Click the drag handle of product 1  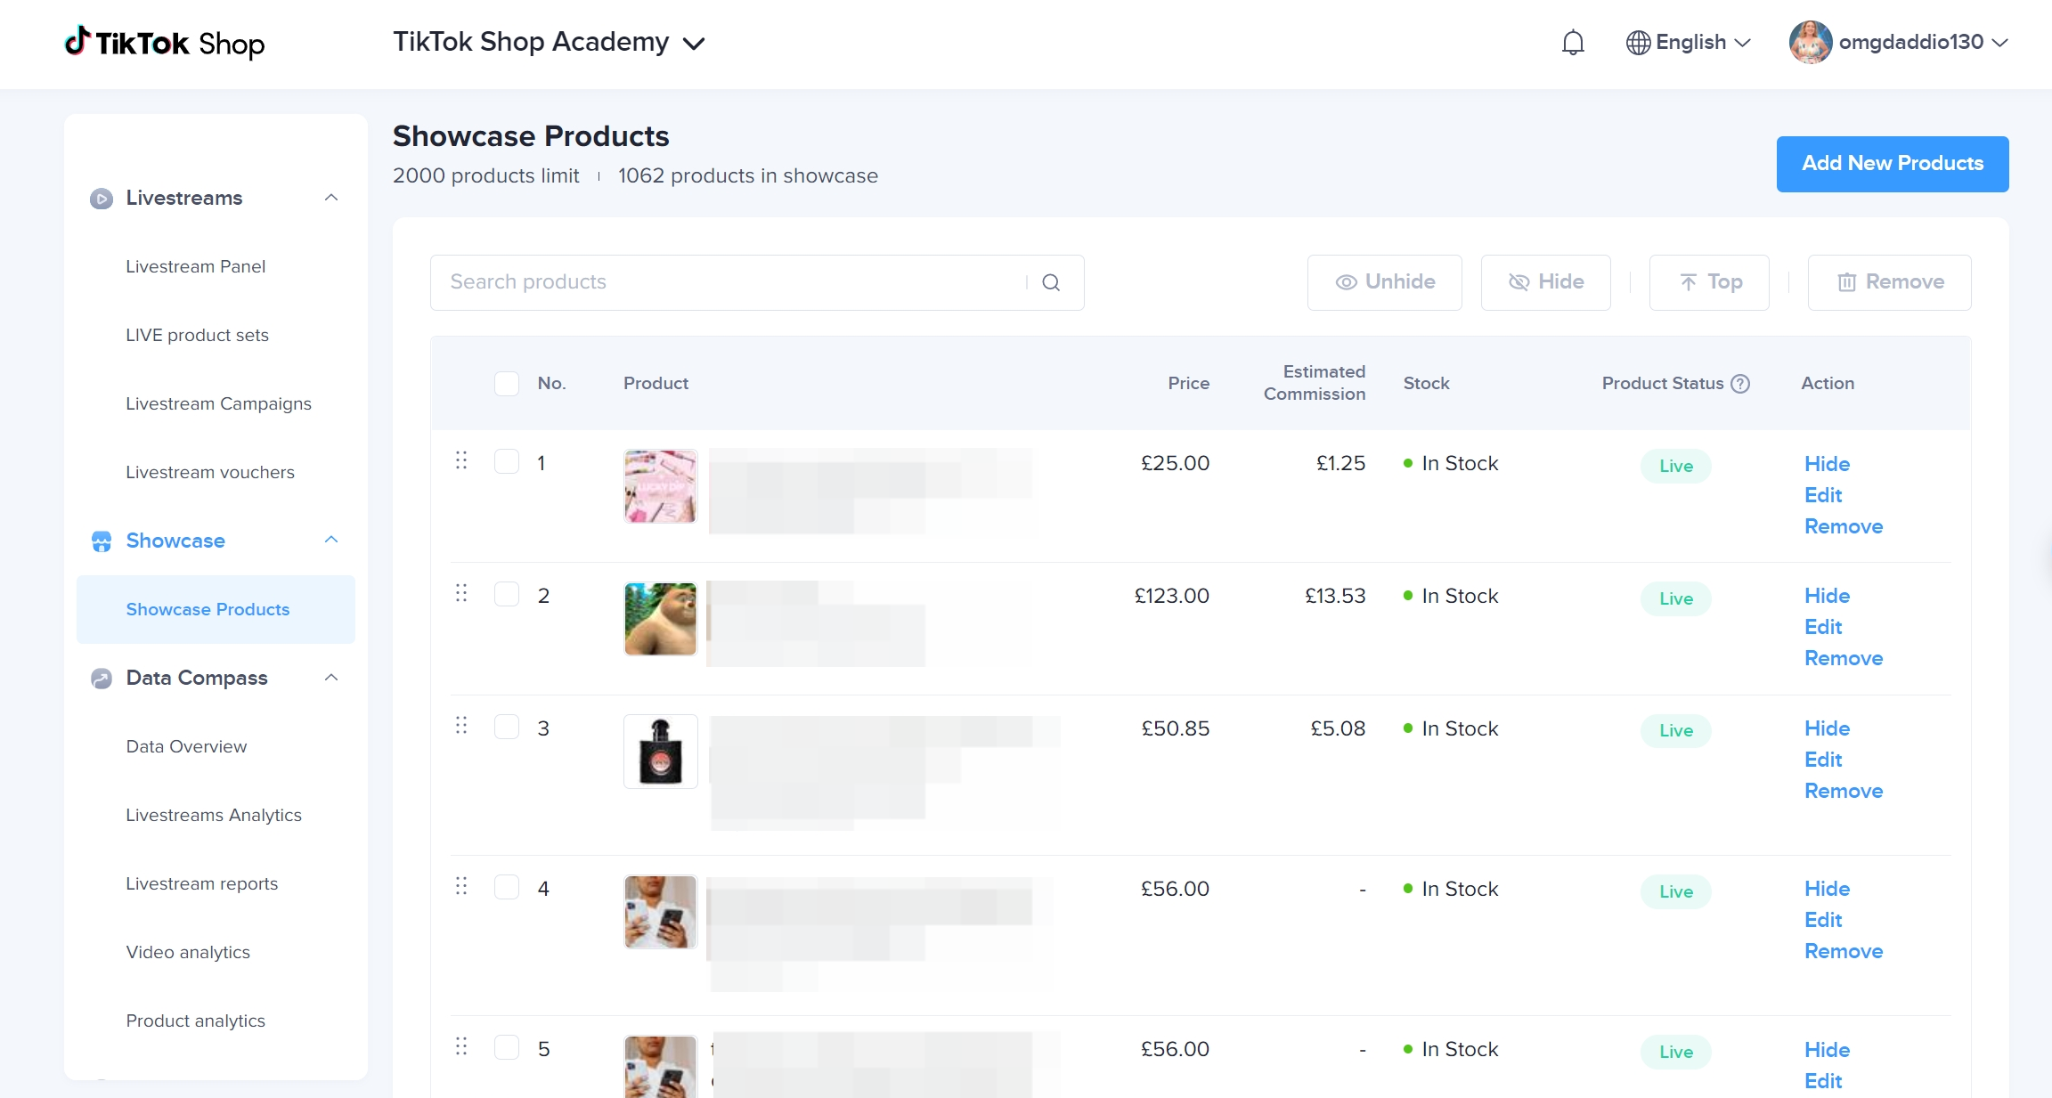coord(461,460)
